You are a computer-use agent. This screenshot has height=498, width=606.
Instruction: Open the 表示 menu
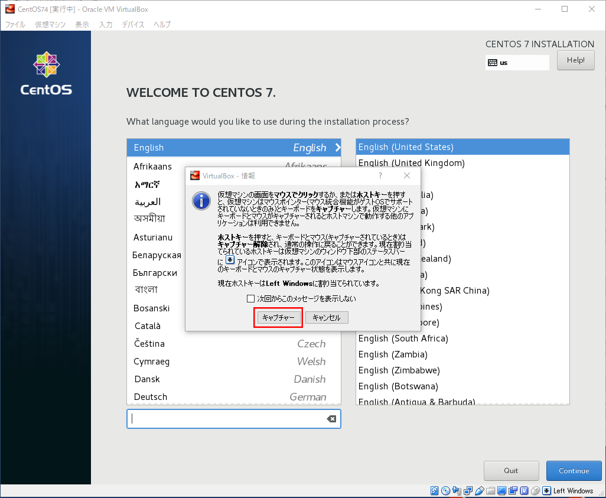82,24
